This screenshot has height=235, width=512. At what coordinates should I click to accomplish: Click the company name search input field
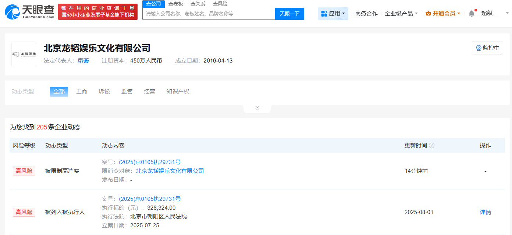tap(209, 14)
